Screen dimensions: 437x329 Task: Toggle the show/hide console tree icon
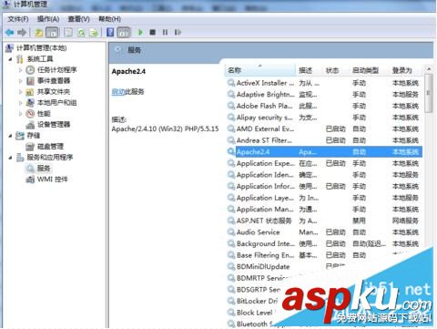tap(52, 32)
